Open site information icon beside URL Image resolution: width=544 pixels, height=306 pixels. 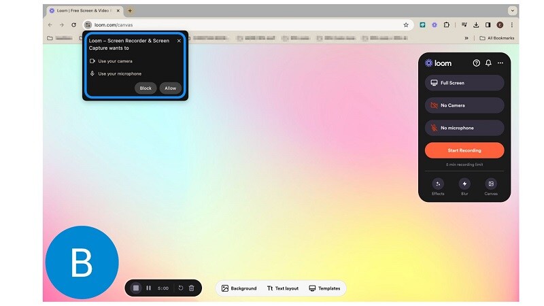click(88, 25)
